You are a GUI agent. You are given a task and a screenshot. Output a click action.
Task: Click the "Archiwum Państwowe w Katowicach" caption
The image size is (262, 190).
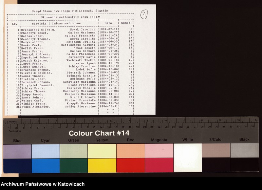(43, 184)
